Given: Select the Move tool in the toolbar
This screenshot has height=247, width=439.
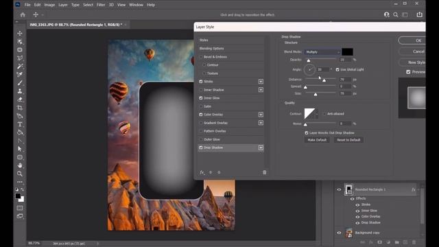Looking at the screenshot, I should click(x=20, y=34).
